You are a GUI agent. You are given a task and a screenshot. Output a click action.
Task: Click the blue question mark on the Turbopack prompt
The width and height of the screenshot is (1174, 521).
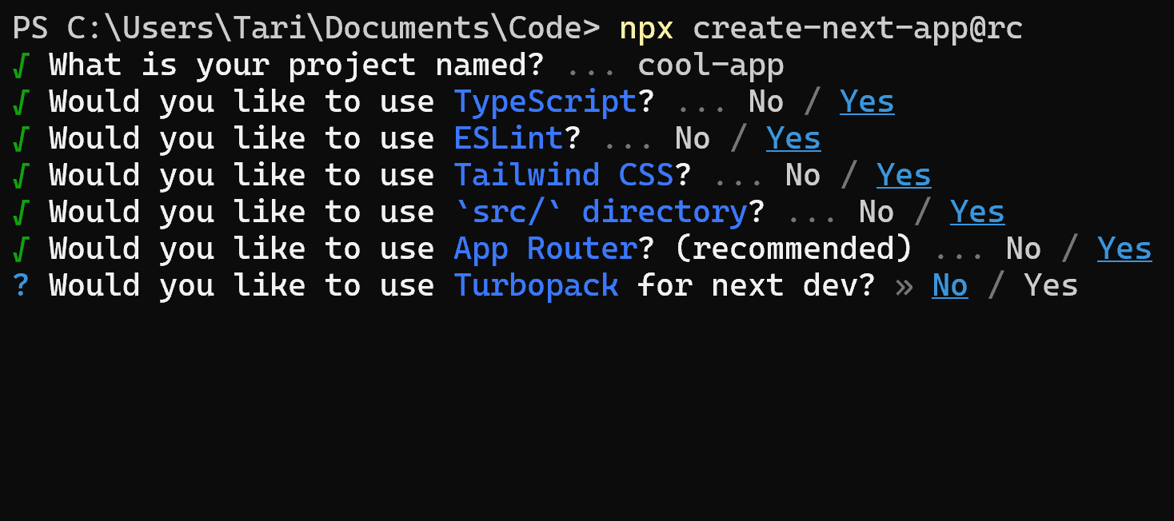(x=22, y=285)
